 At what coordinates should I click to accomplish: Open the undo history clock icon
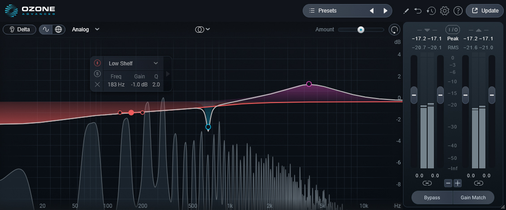[x=431, y=11]
